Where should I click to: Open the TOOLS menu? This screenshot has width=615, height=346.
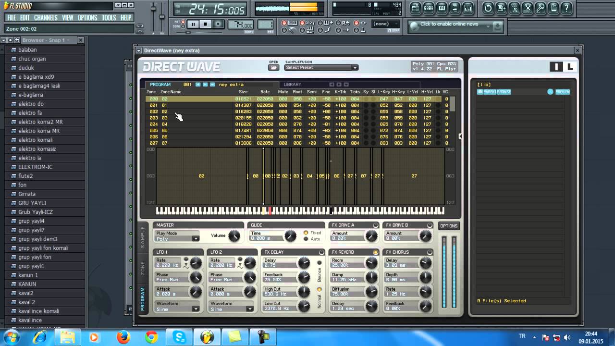point(109,18)
